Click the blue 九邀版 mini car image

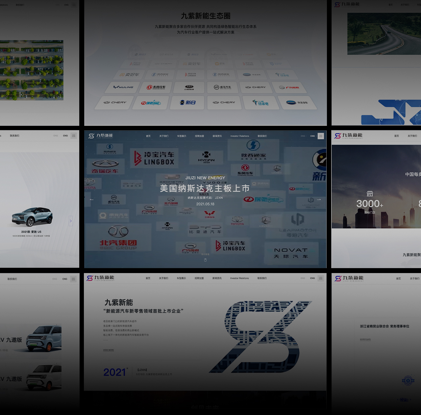click(44, 338)
